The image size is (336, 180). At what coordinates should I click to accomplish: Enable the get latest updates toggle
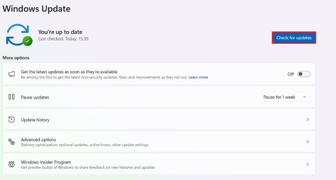click(x=304, y=74)
